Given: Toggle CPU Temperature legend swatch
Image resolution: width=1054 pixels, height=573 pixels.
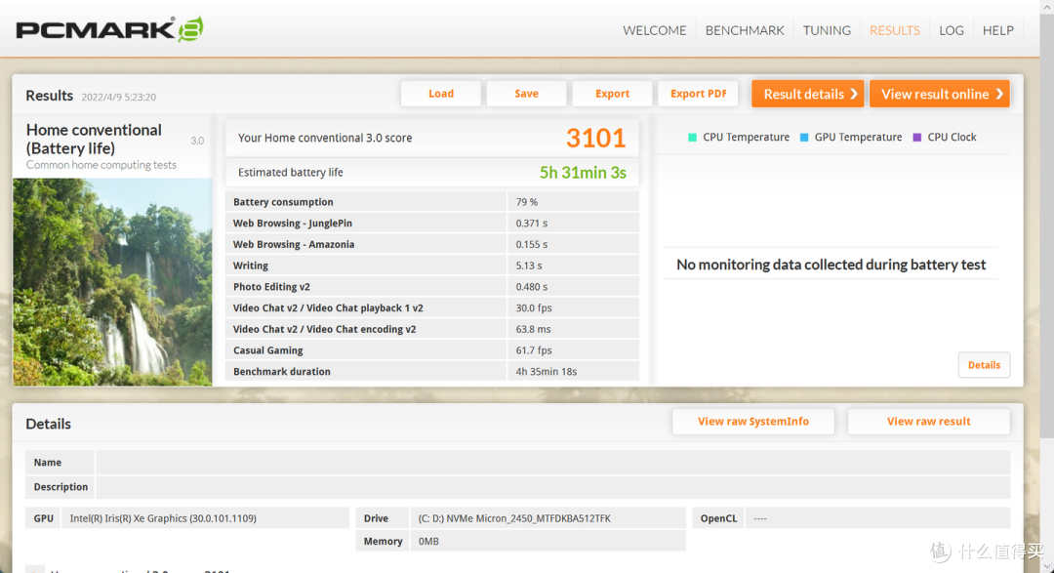Looking at the screenshot, I should pos(692,138).
